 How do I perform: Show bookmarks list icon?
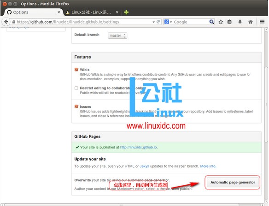tap(229, 22)
